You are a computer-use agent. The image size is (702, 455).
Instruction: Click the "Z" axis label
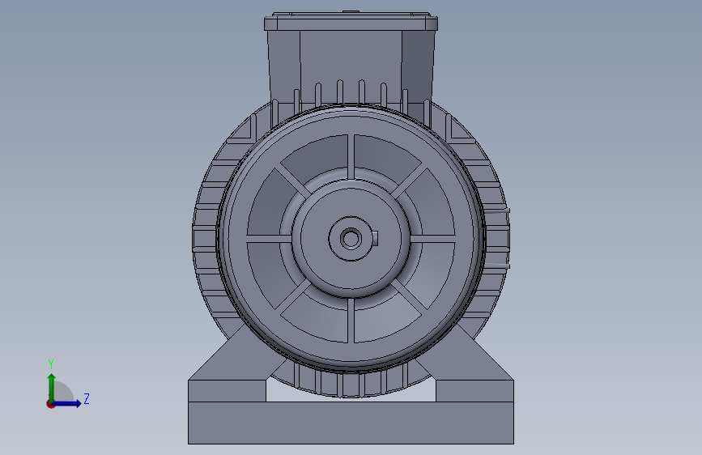click(x=87, y=398)
